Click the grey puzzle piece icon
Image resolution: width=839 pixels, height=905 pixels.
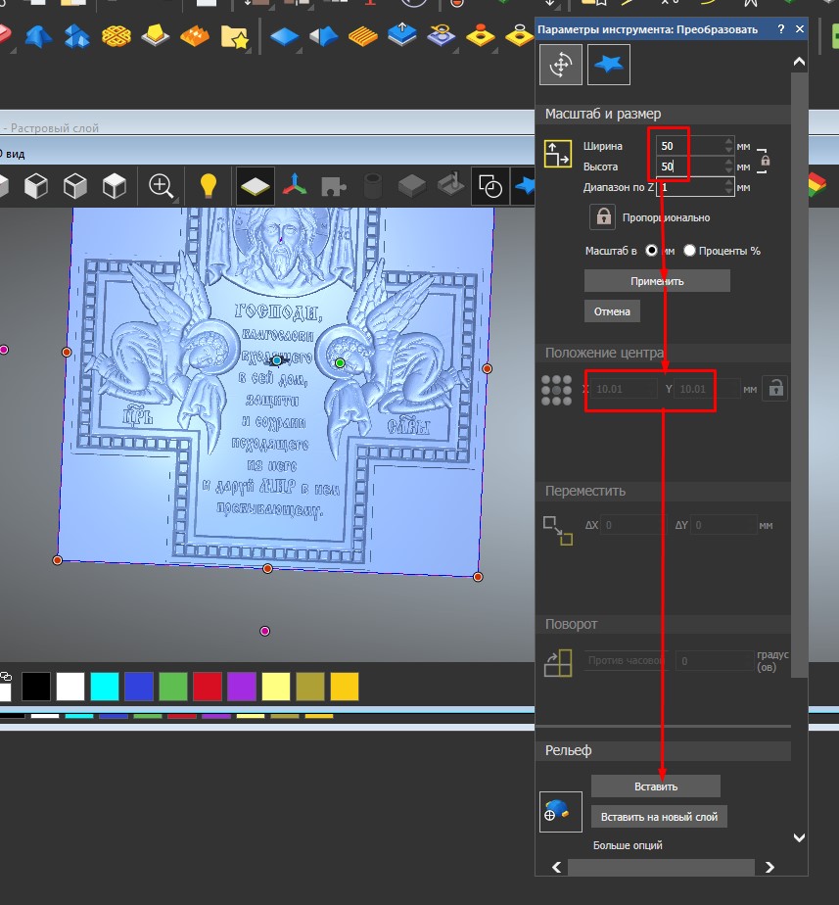[x=334, y=186]
